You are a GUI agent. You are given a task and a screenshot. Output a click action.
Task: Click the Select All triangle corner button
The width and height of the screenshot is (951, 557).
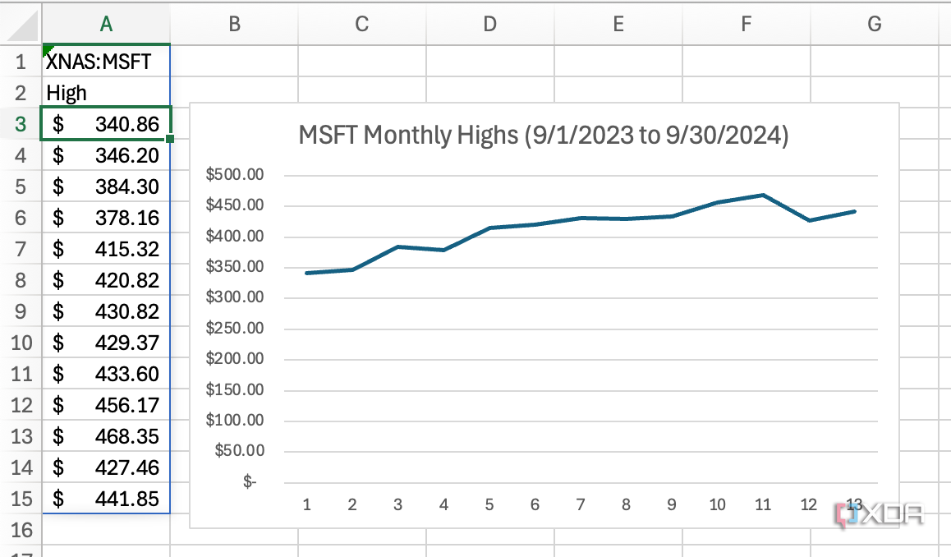pos(21,25)
